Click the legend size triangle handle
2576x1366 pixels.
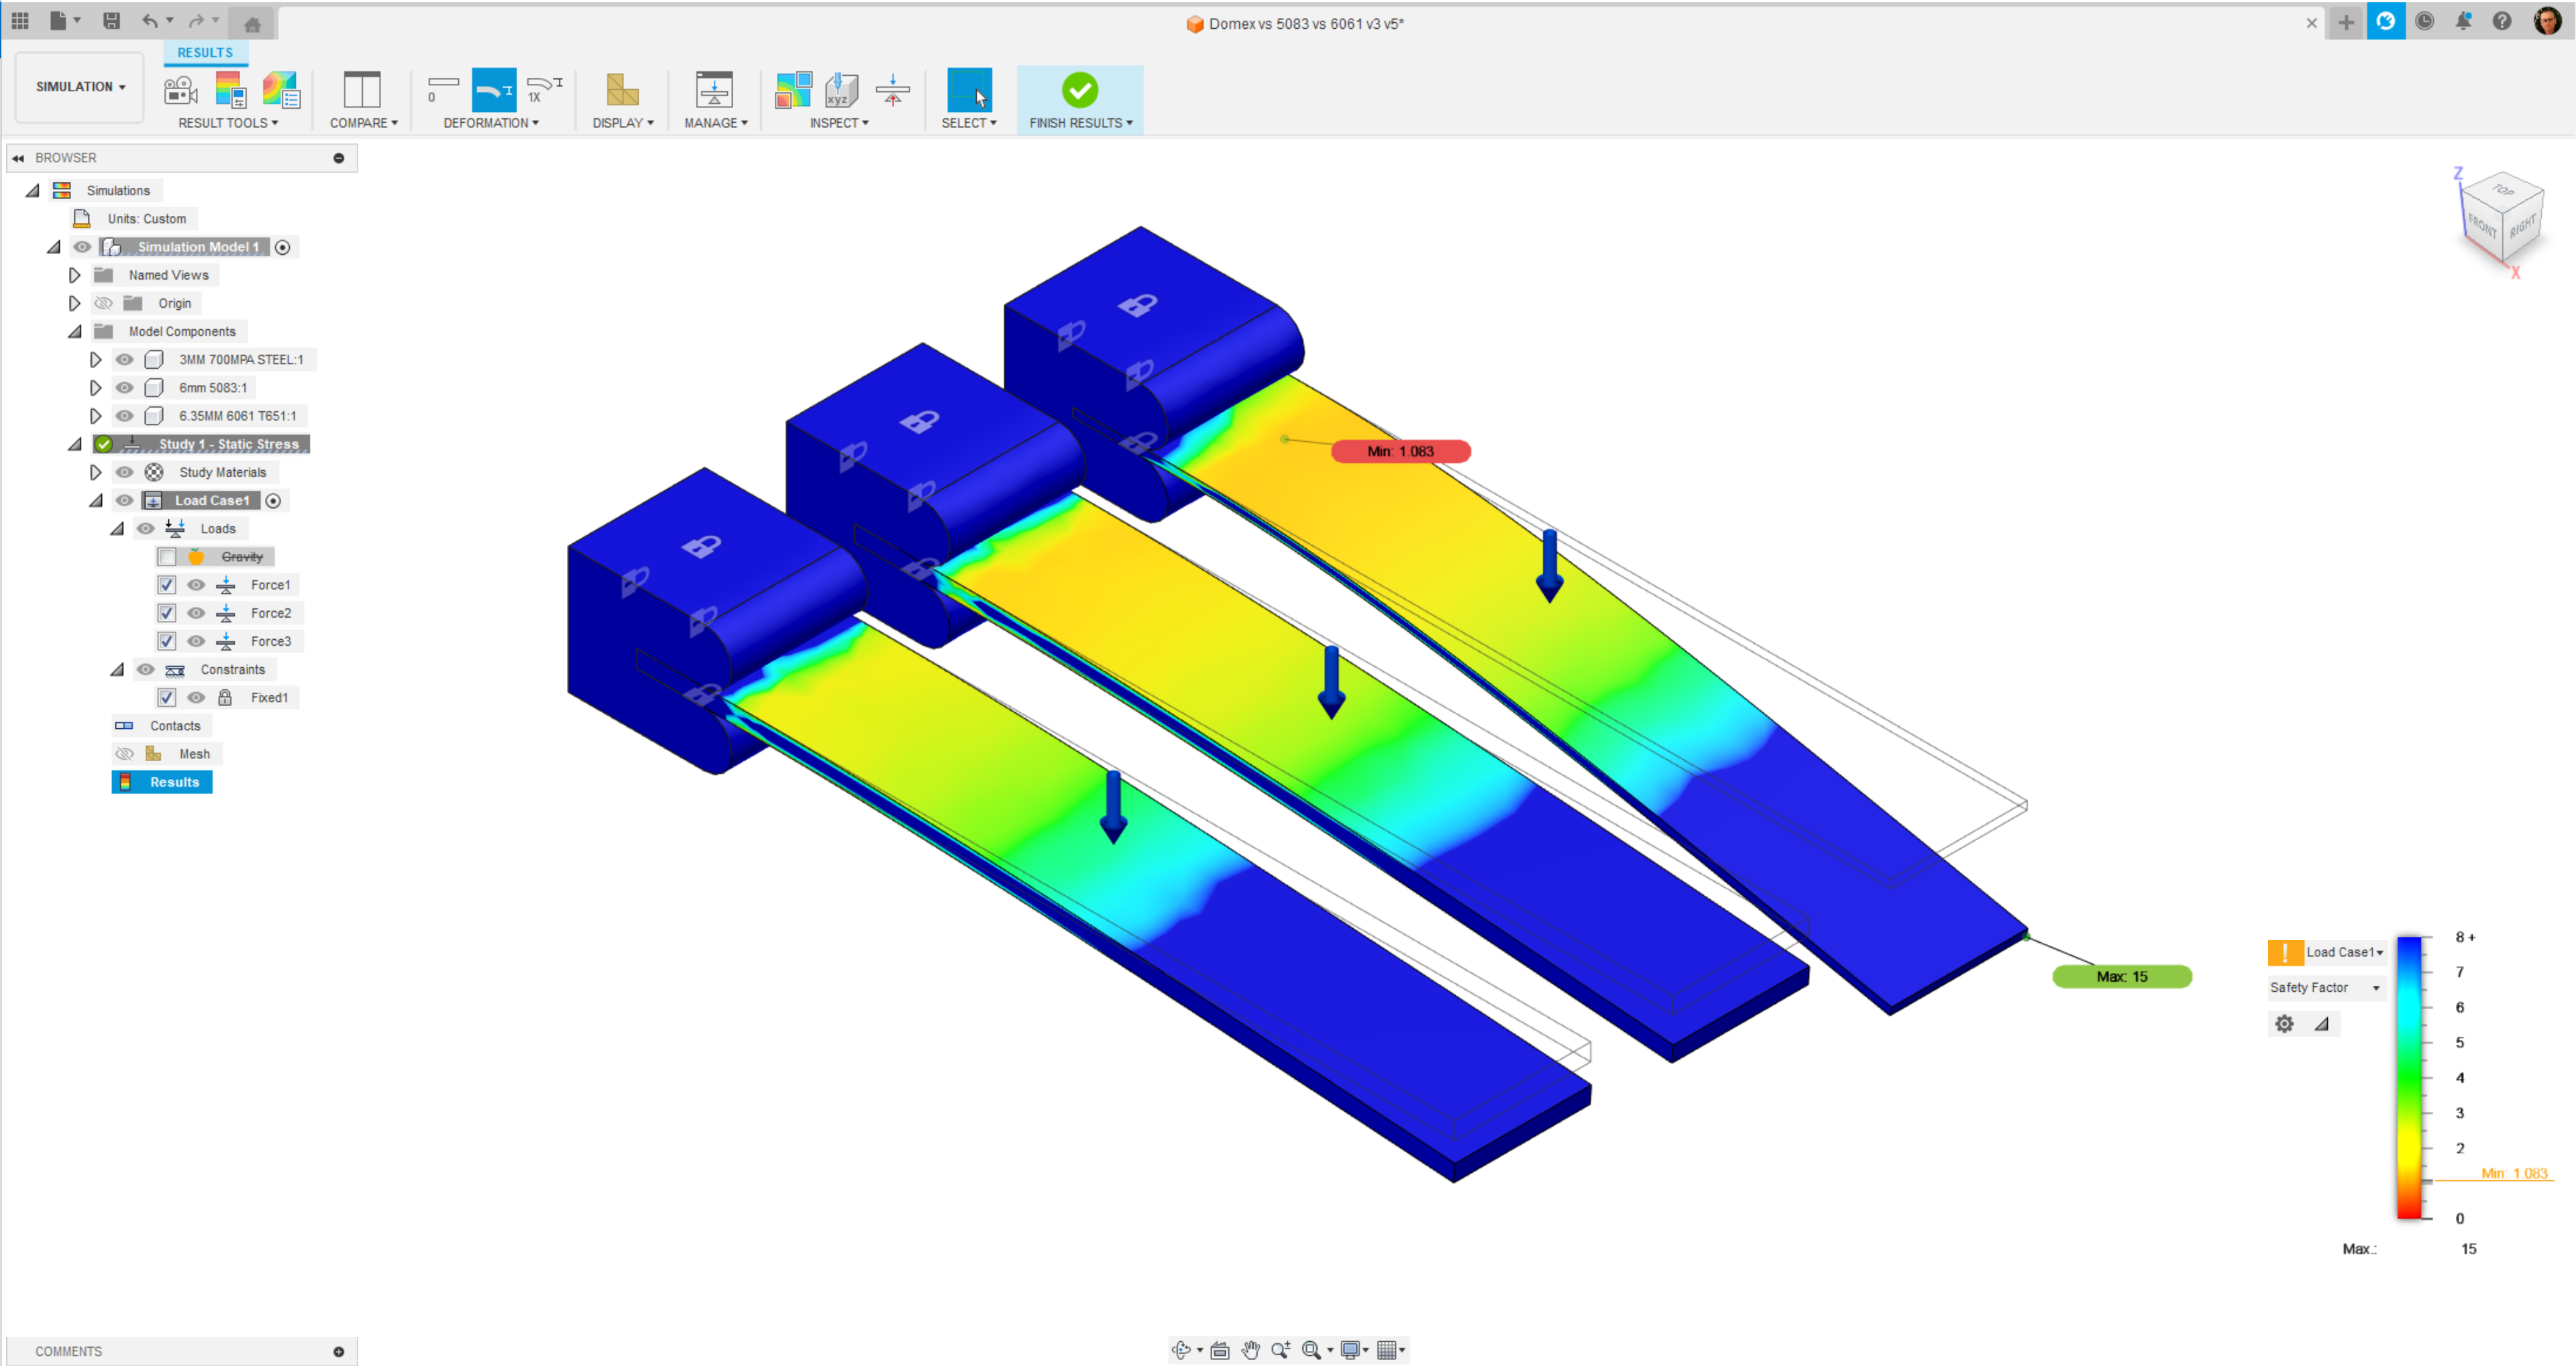(2322, 1023)
